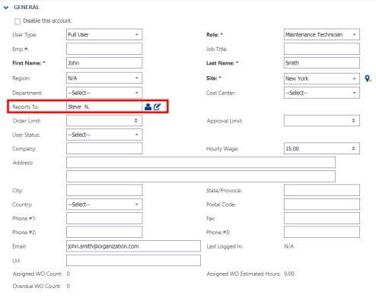Click the Phone #2 input field

click(x=104, y=232)
